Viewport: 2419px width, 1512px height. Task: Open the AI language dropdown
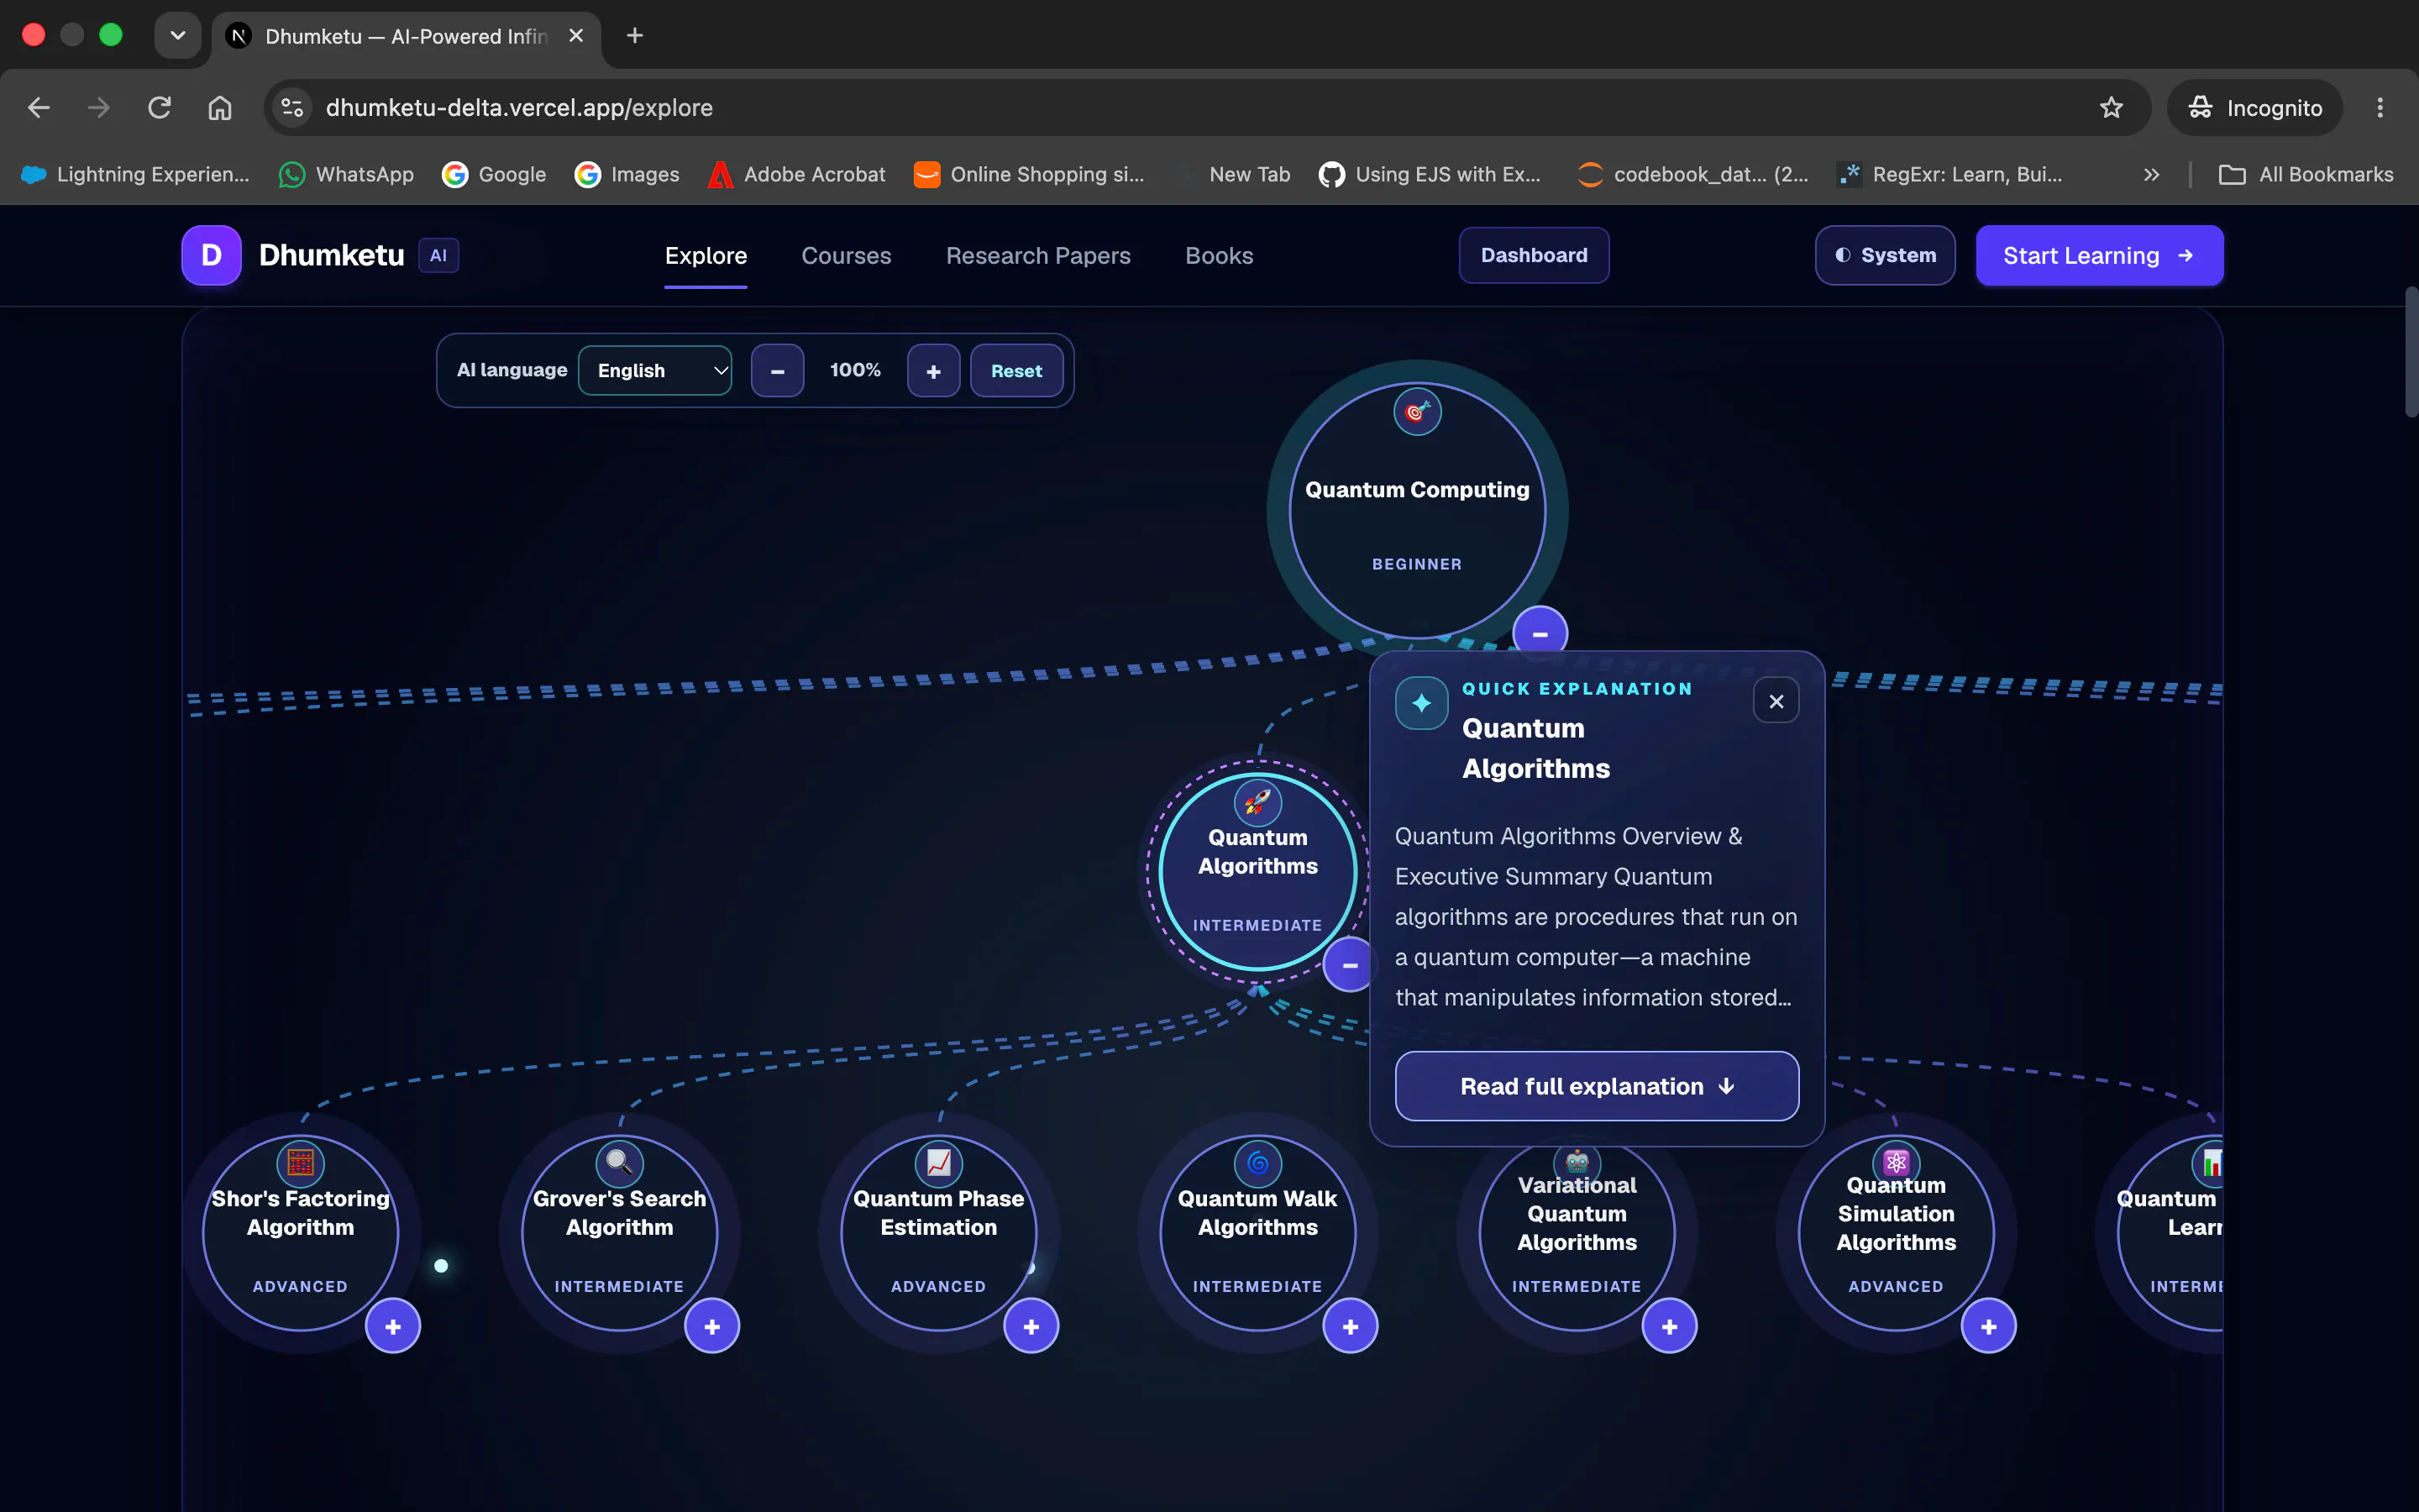click(x=655, y=370)
